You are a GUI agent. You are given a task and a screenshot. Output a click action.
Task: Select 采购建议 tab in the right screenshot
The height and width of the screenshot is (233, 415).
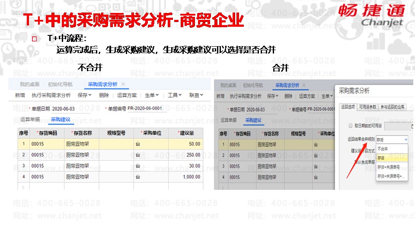[253, 120]
